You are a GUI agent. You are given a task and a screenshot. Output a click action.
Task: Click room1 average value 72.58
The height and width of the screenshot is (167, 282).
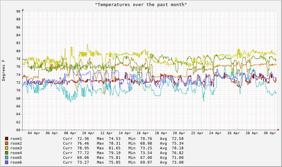tap(178, 139)
